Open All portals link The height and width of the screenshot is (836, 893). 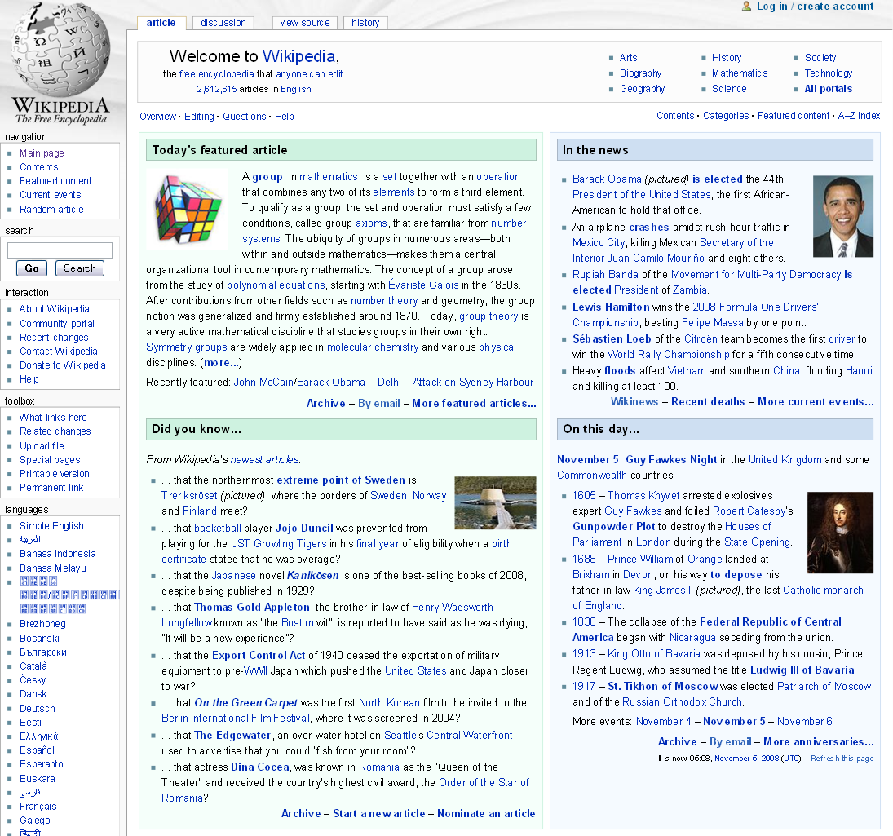(x=828, y=89)
